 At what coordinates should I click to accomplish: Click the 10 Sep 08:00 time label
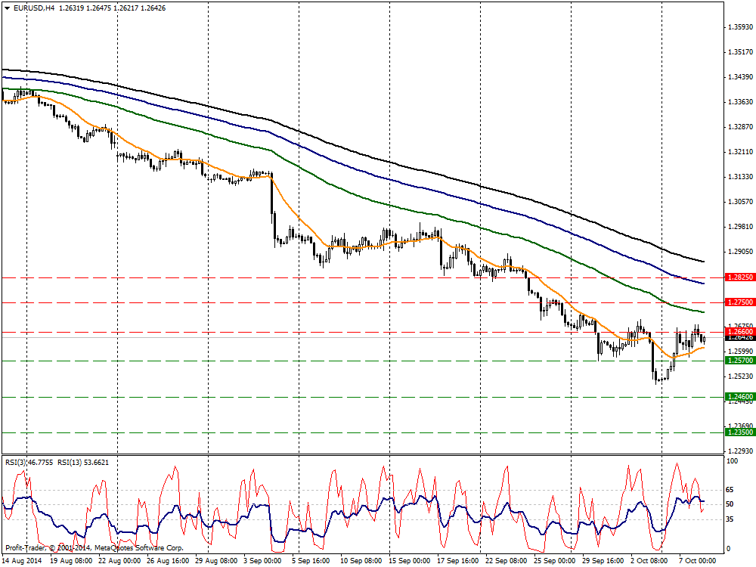coord(361,561)
